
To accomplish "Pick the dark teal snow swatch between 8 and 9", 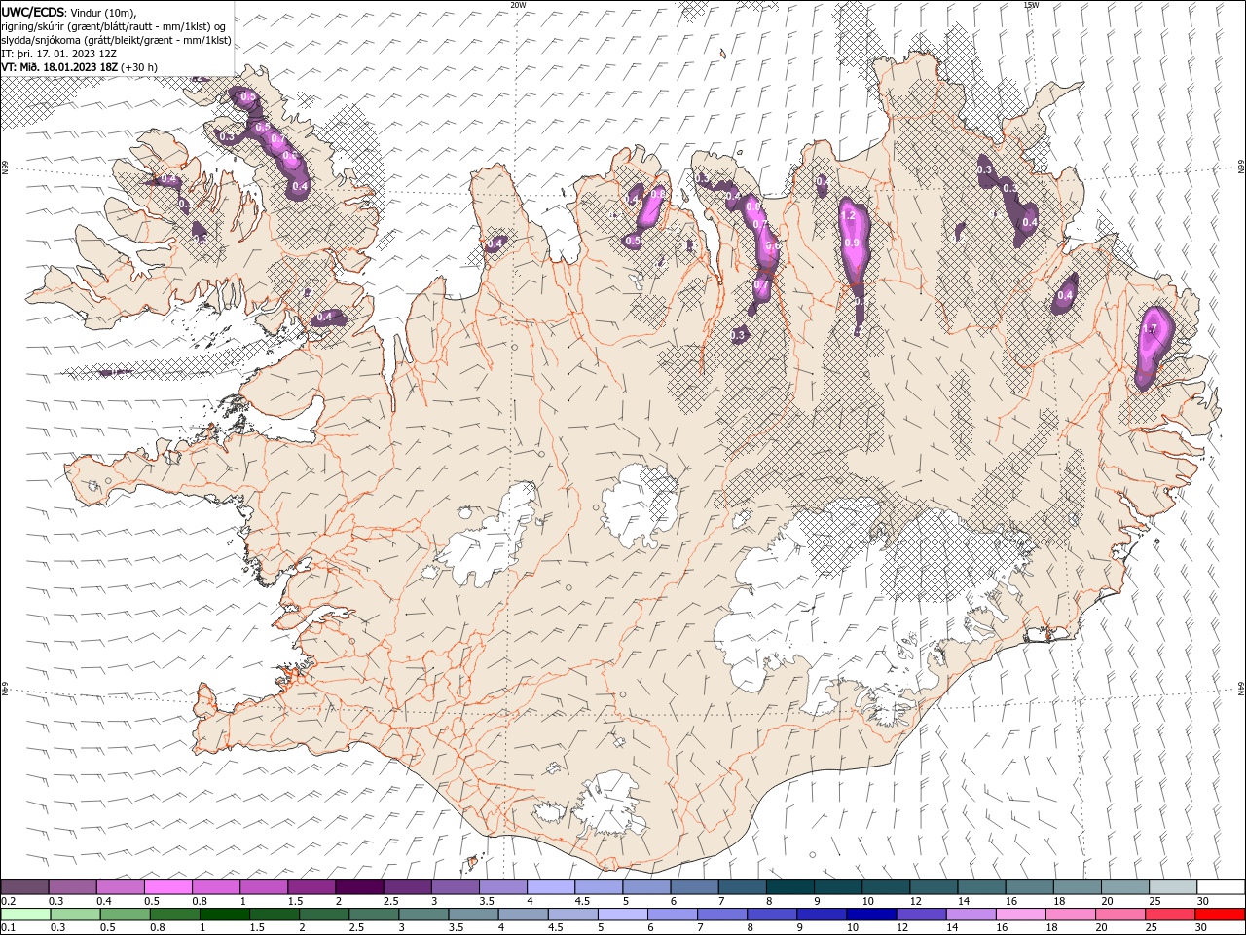I will 789,887.
